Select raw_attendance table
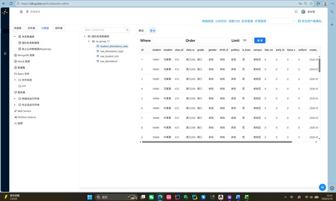Viewport: 336px width, 201px height. (109, 61)
